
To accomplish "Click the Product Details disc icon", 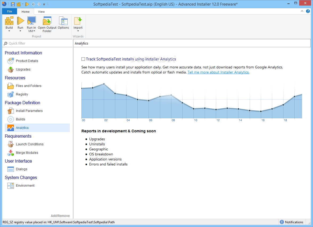I will 11,61.
